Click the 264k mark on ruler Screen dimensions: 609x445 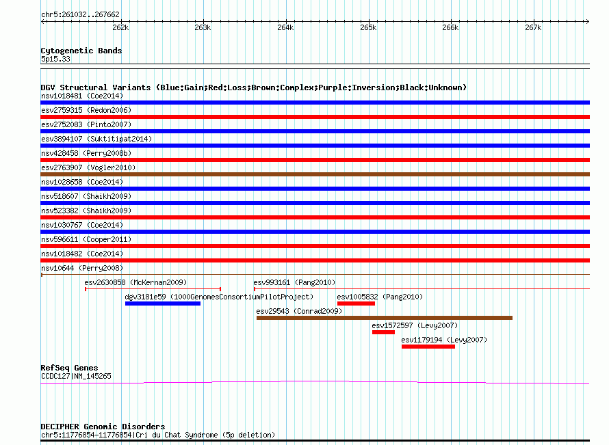[285, 27]
